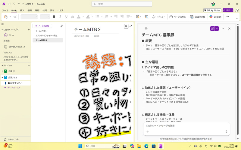Toggle underline formatting
The height and width of the screenshot is (150, 241).
[66, 17]
